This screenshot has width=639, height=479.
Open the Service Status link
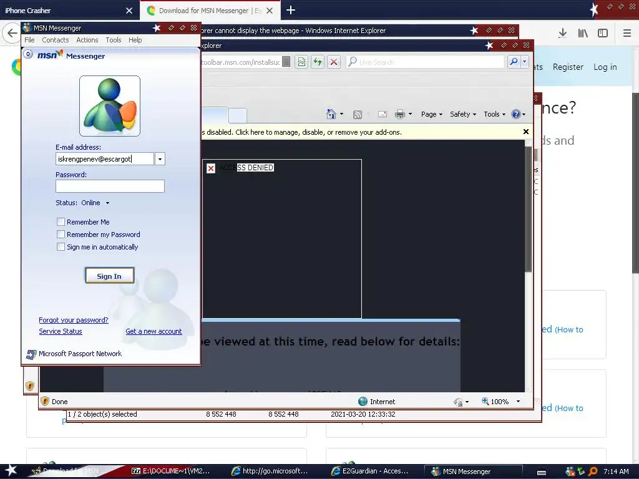coord(61,331)
